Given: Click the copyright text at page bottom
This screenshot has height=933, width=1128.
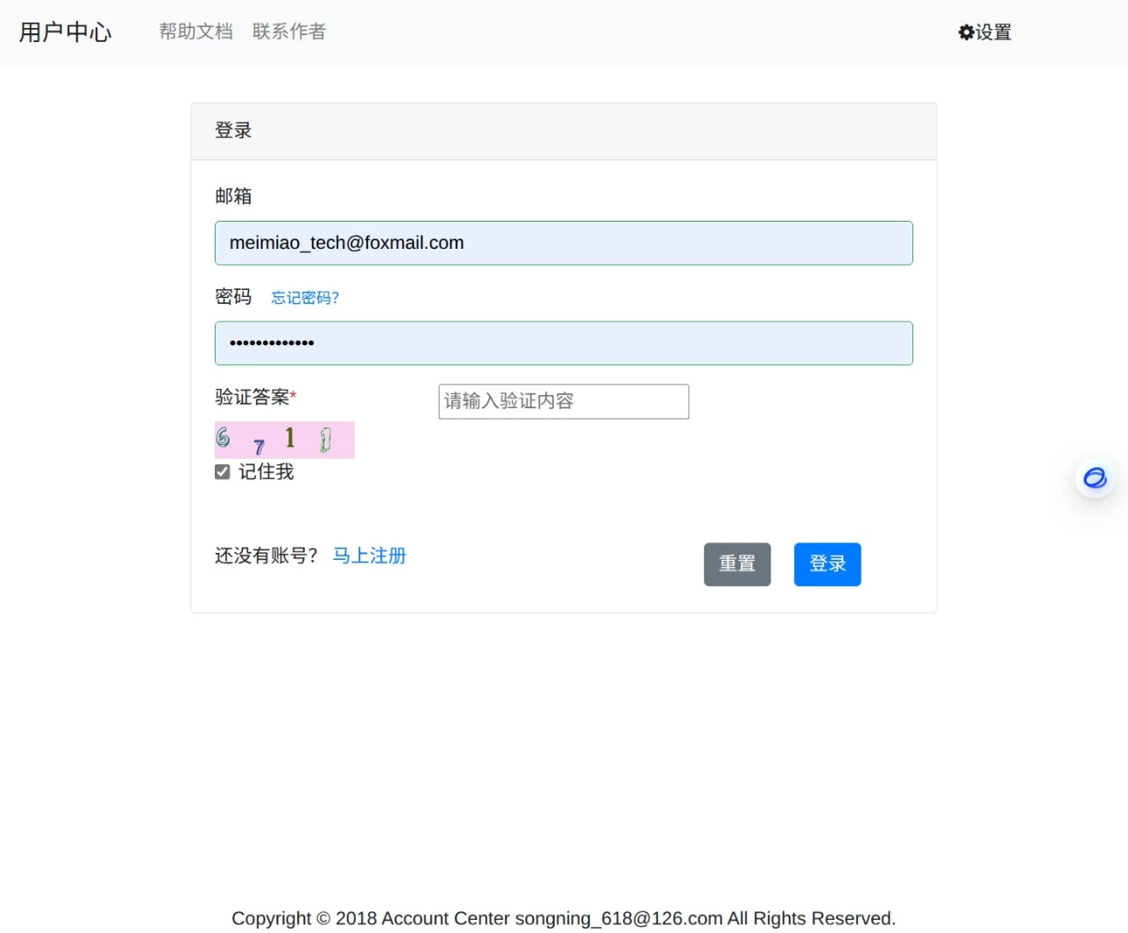Looking at the screenshot, I should (564, 918).
